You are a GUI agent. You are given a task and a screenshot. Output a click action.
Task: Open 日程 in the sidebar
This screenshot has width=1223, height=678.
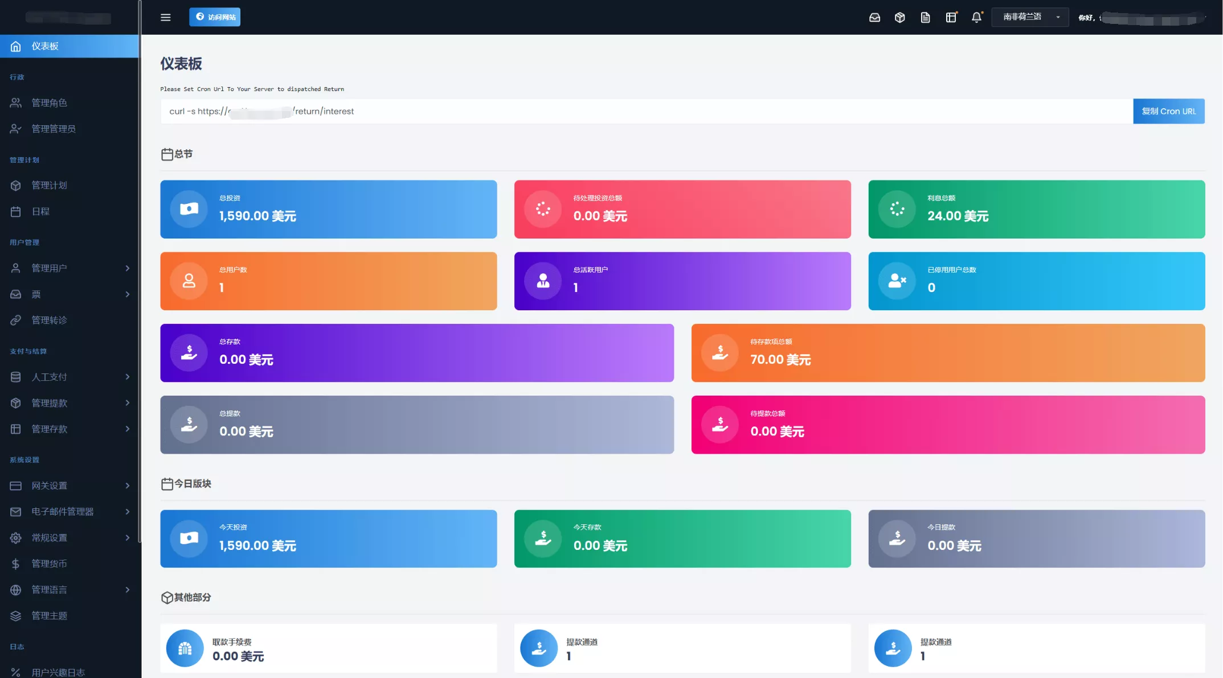pos(69,211)
